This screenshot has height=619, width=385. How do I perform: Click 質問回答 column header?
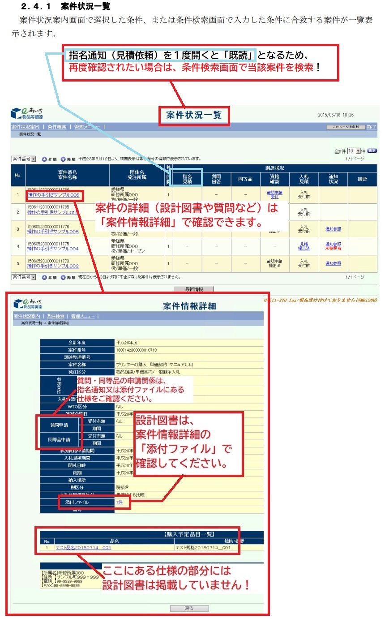coord(216,179)
